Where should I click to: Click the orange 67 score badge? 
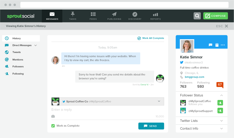pos(220,85)
